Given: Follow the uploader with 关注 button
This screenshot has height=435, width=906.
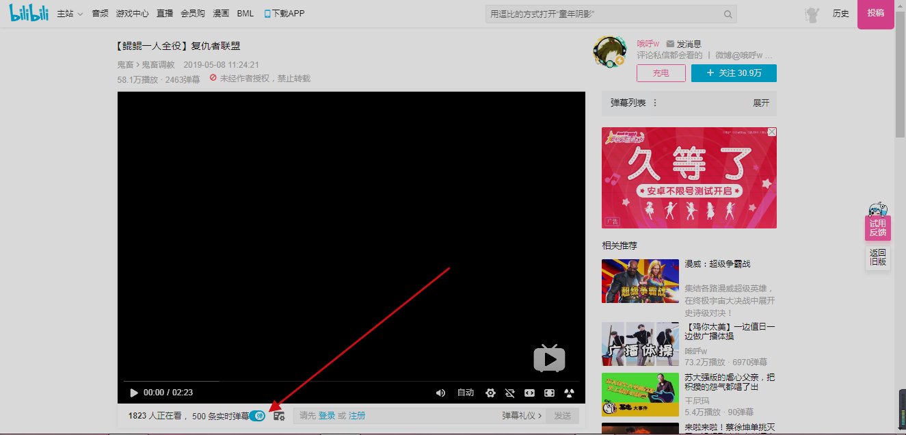Looking at the screenshot, I should click(734, 72).
